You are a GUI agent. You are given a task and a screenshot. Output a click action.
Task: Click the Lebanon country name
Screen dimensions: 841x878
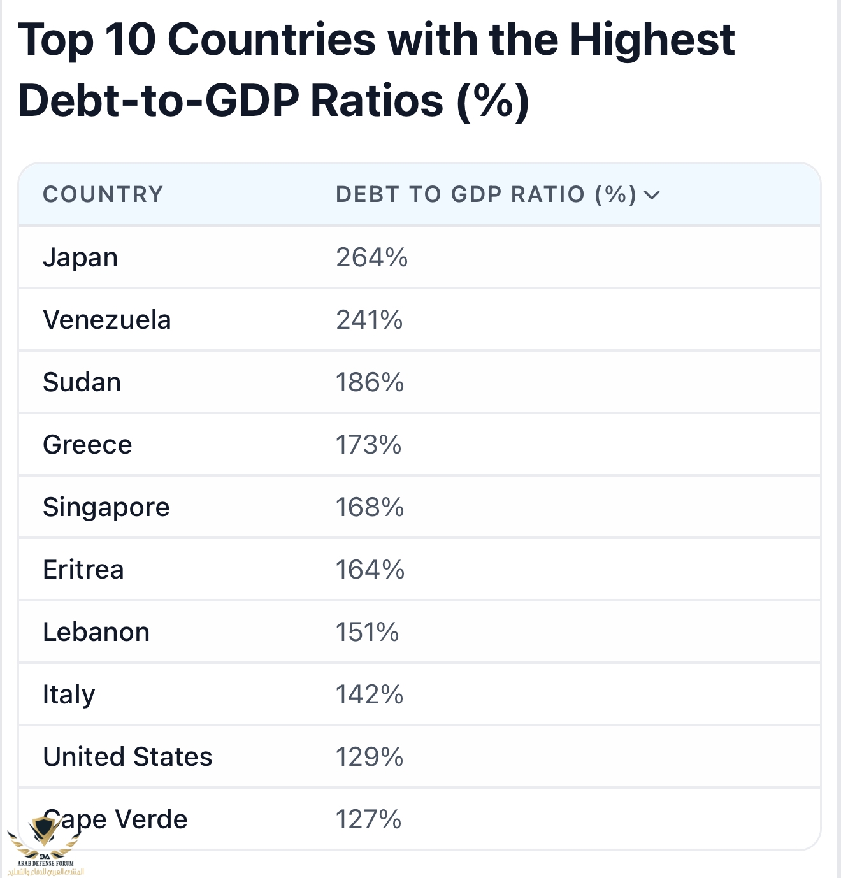coord(96,632)
